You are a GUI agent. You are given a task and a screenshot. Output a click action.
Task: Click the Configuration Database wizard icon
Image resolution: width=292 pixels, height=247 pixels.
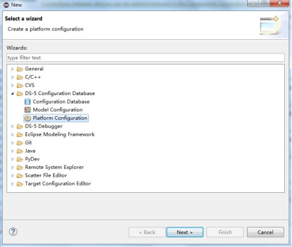pos(27,102)
